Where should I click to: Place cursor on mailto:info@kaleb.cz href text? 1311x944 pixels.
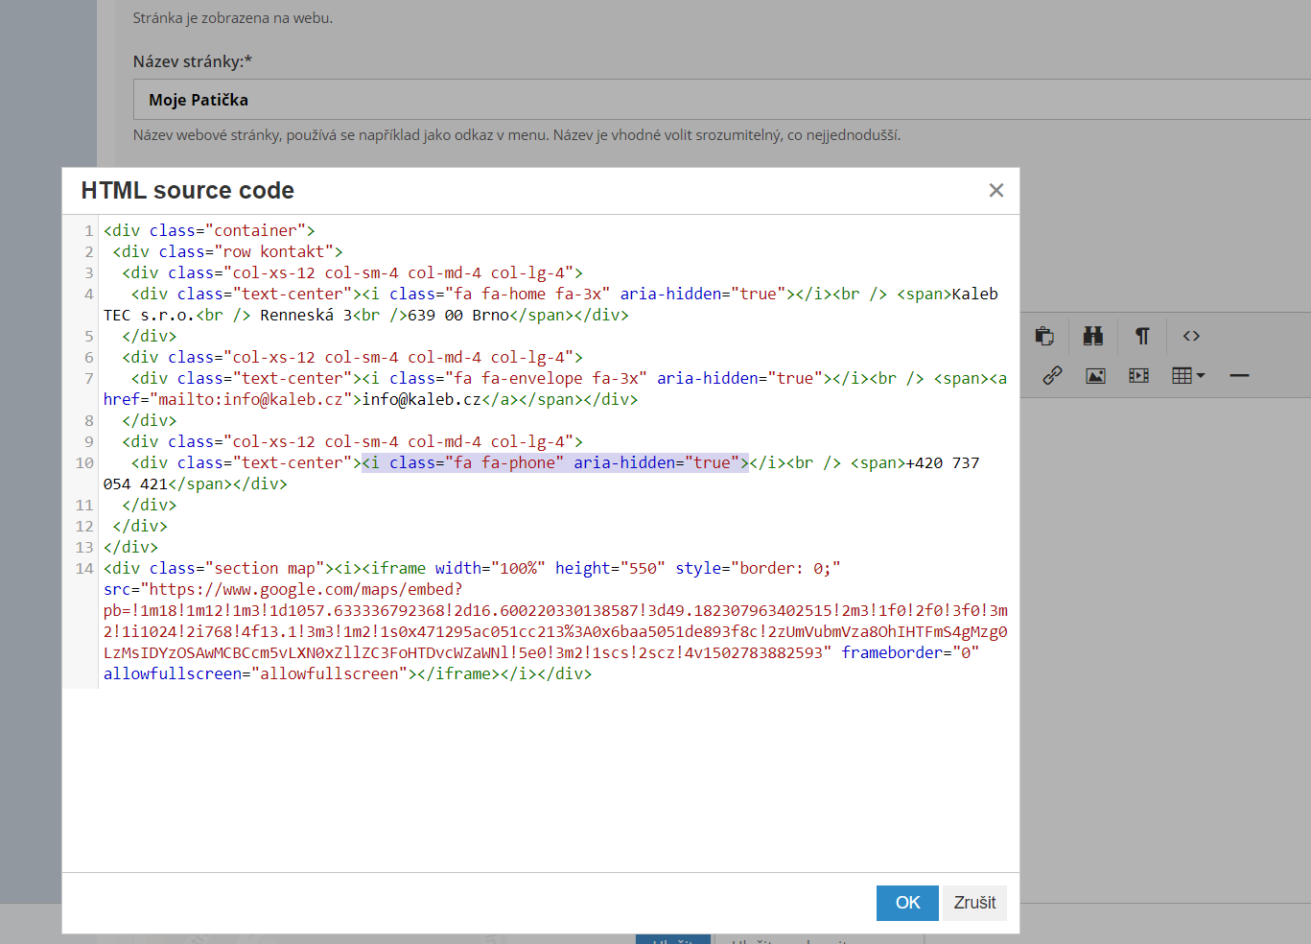249,400
